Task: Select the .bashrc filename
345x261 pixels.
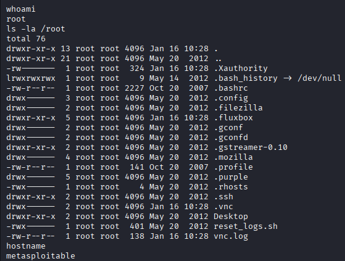Action: (x=231, y=88)
